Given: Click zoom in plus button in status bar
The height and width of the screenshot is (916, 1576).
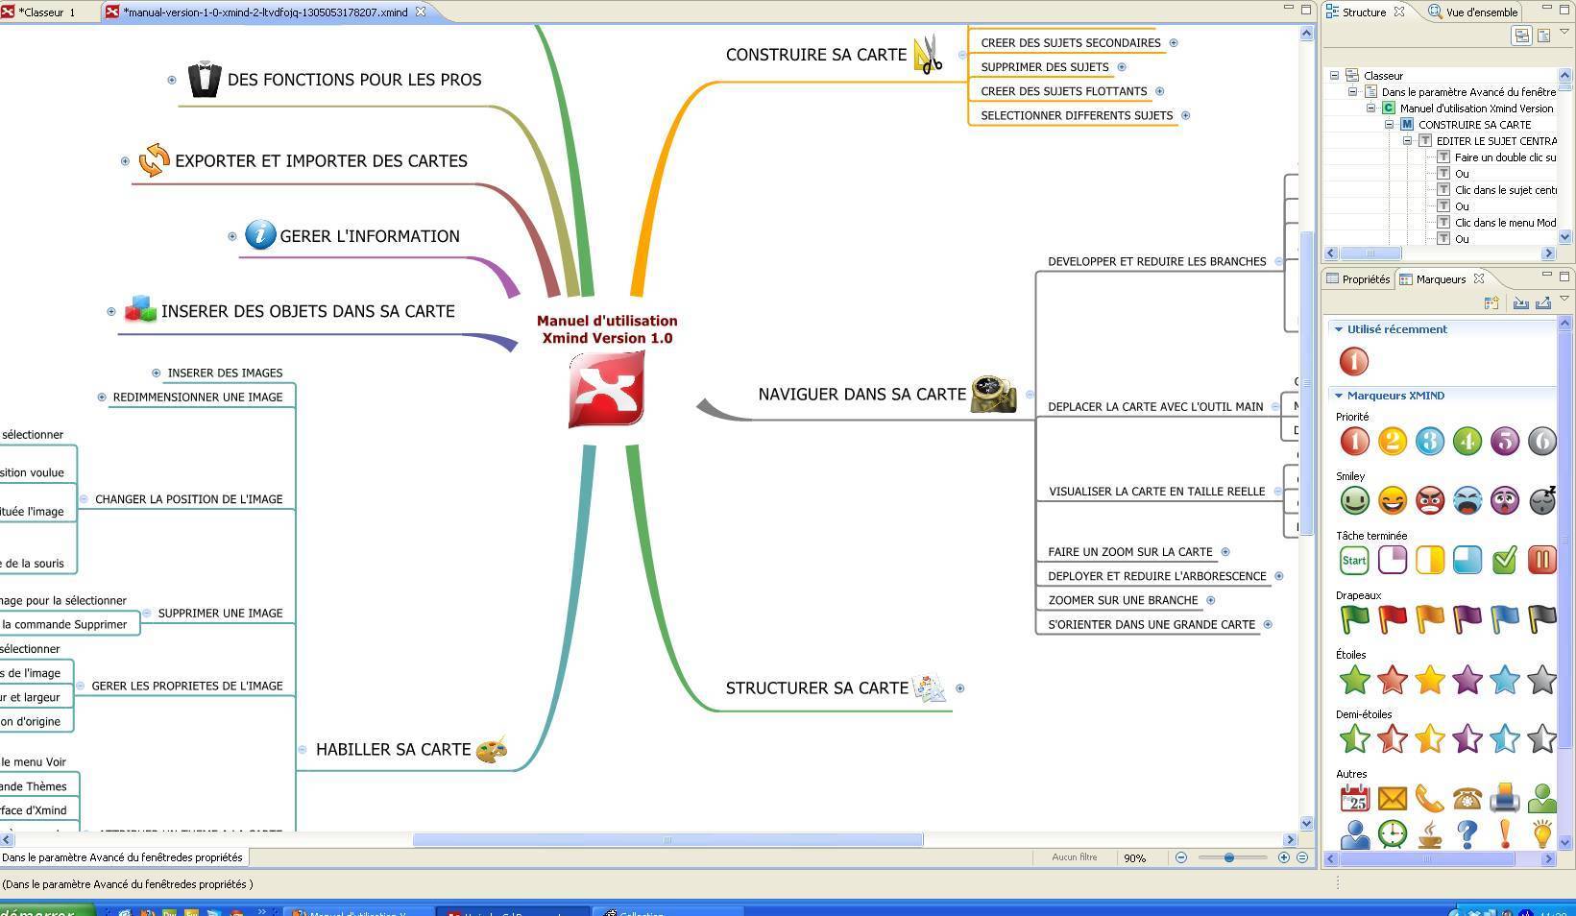Looking at the screenshot, I should point(1283,857).
